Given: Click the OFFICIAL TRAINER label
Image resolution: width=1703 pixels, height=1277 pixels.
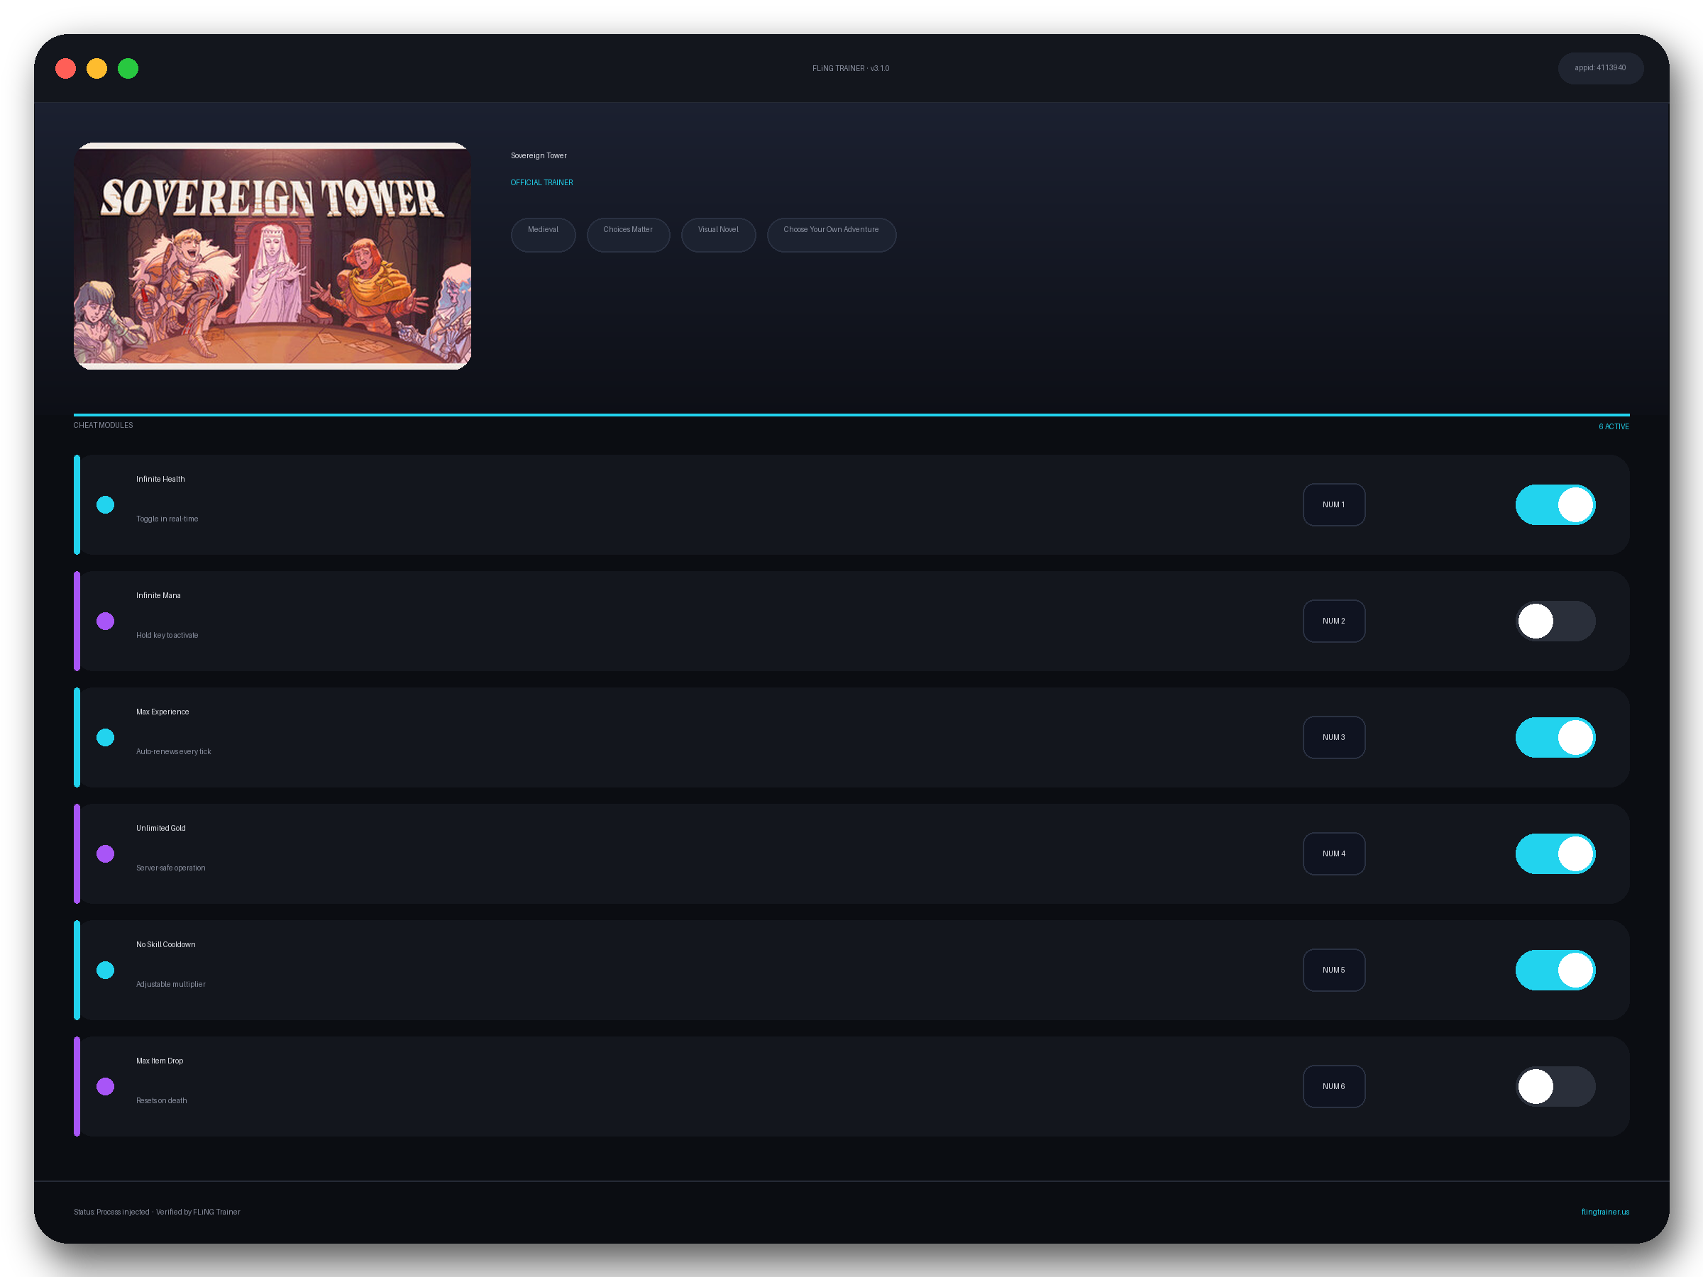Looking at the screenshot, I should tap(542, 182).
